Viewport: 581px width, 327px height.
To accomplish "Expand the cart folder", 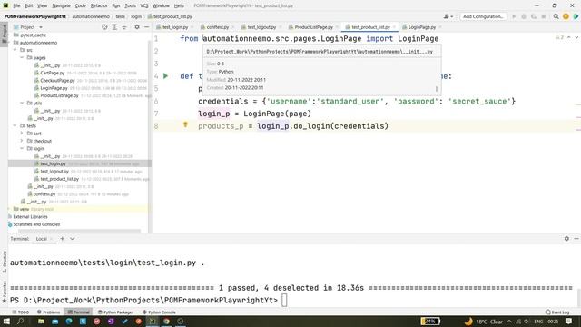I will (22, 134).
